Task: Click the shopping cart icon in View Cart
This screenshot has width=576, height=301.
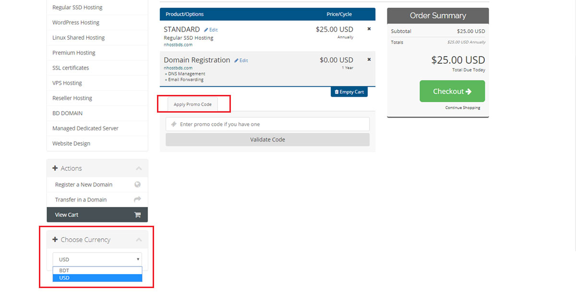Action: (138, 215)
